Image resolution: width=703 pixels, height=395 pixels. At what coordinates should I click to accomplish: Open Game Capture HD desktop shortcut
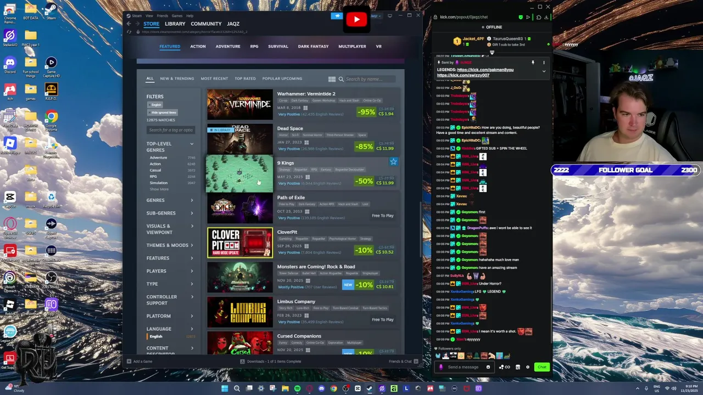click(x=51, y=66)
